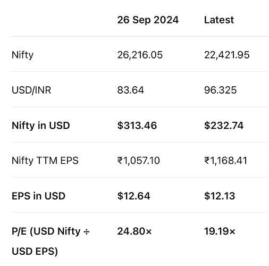Screen dimensions: 269x266
Task: Select the USD/INR row label
Action: (31, 90)
